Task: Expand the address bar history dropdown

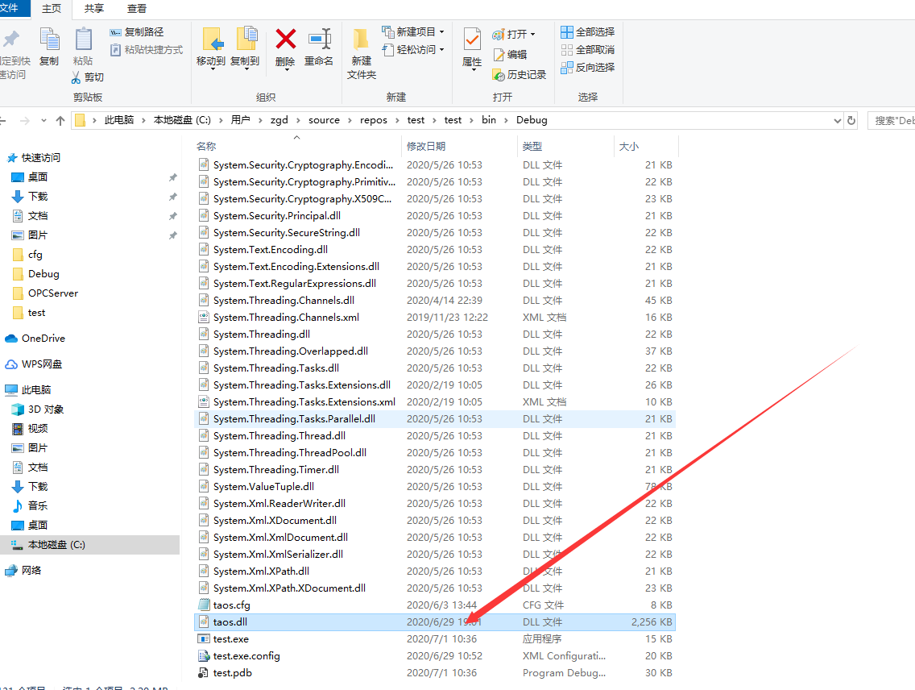Action: (x=836, y=119)
